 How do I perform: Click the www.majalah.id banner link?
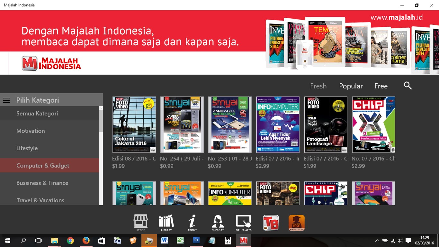coord(397,17)
